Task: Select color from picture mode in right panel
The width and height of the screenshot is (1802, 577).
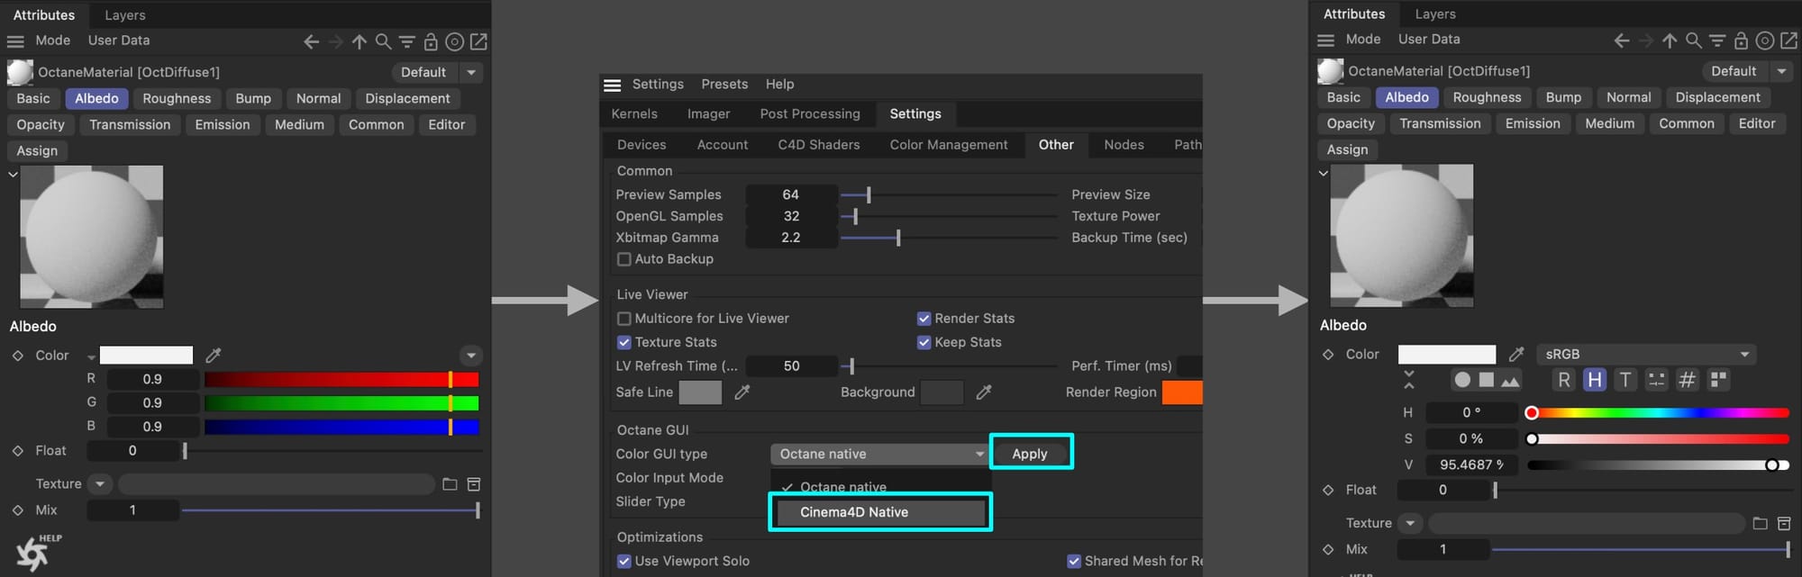Action: 1511,381
